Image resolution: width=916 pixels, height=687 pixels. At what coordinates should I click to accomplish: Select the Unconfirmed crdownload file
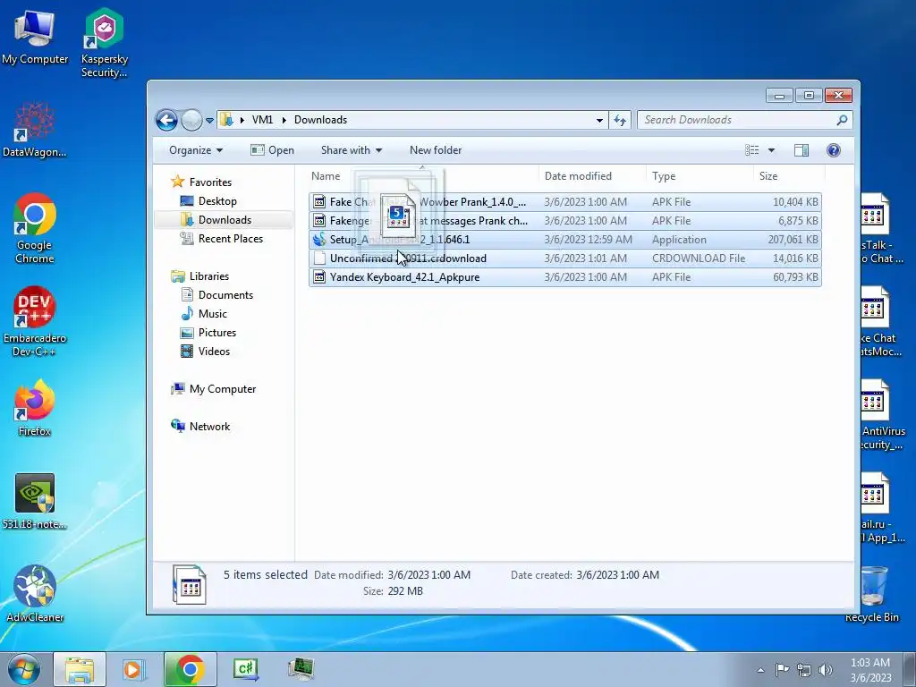[x=565, y=259]
